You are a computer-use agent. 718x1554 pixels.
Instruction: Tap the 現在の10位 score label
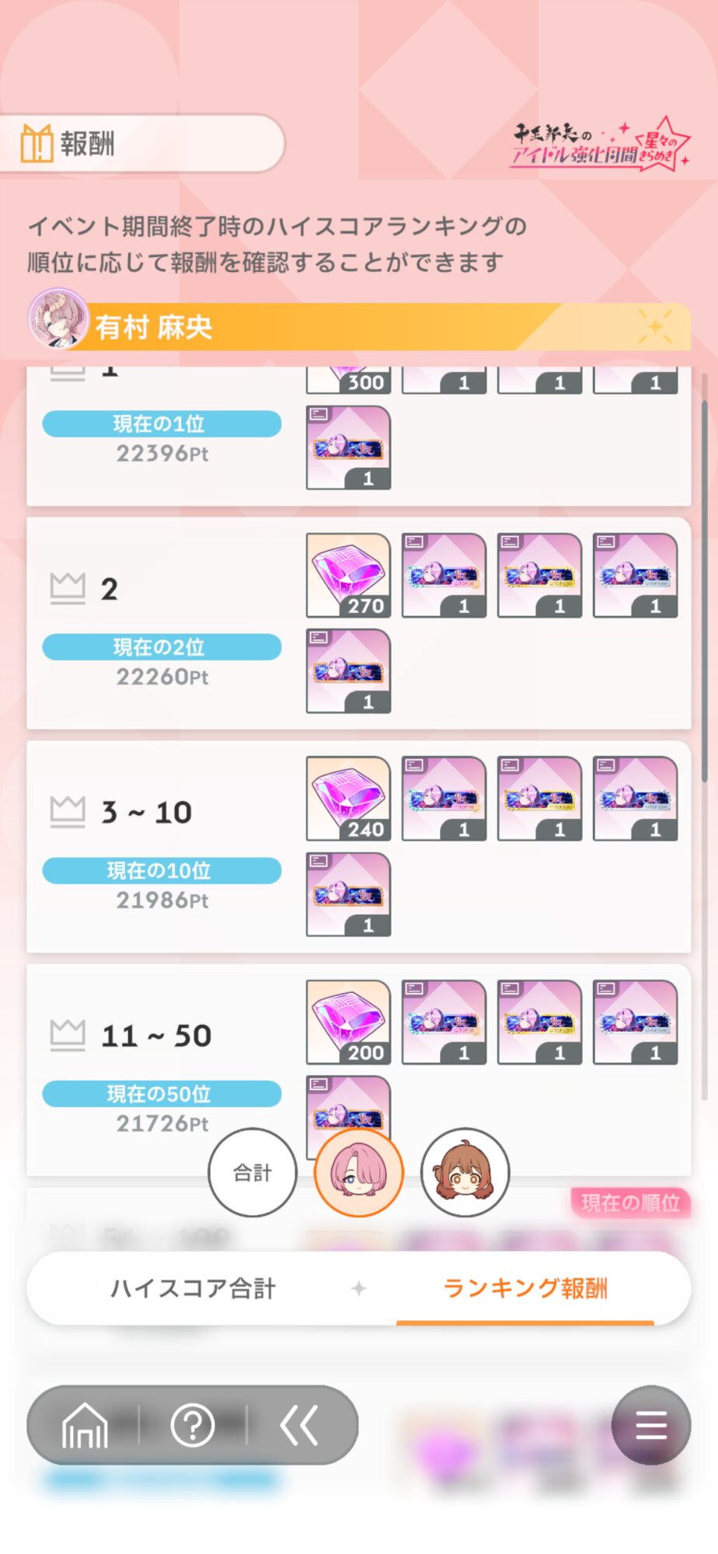pos(162,870)
